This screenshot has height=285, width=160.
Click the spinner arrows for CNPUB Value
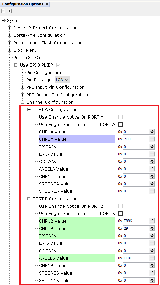tap(152, 221)
